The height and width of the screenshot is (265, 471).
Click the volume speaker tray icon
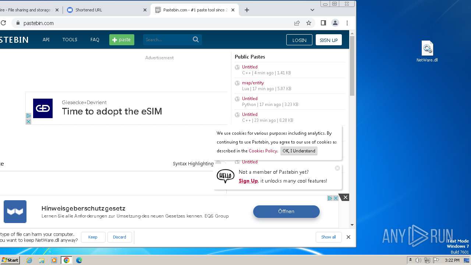(x=418, y=260)
